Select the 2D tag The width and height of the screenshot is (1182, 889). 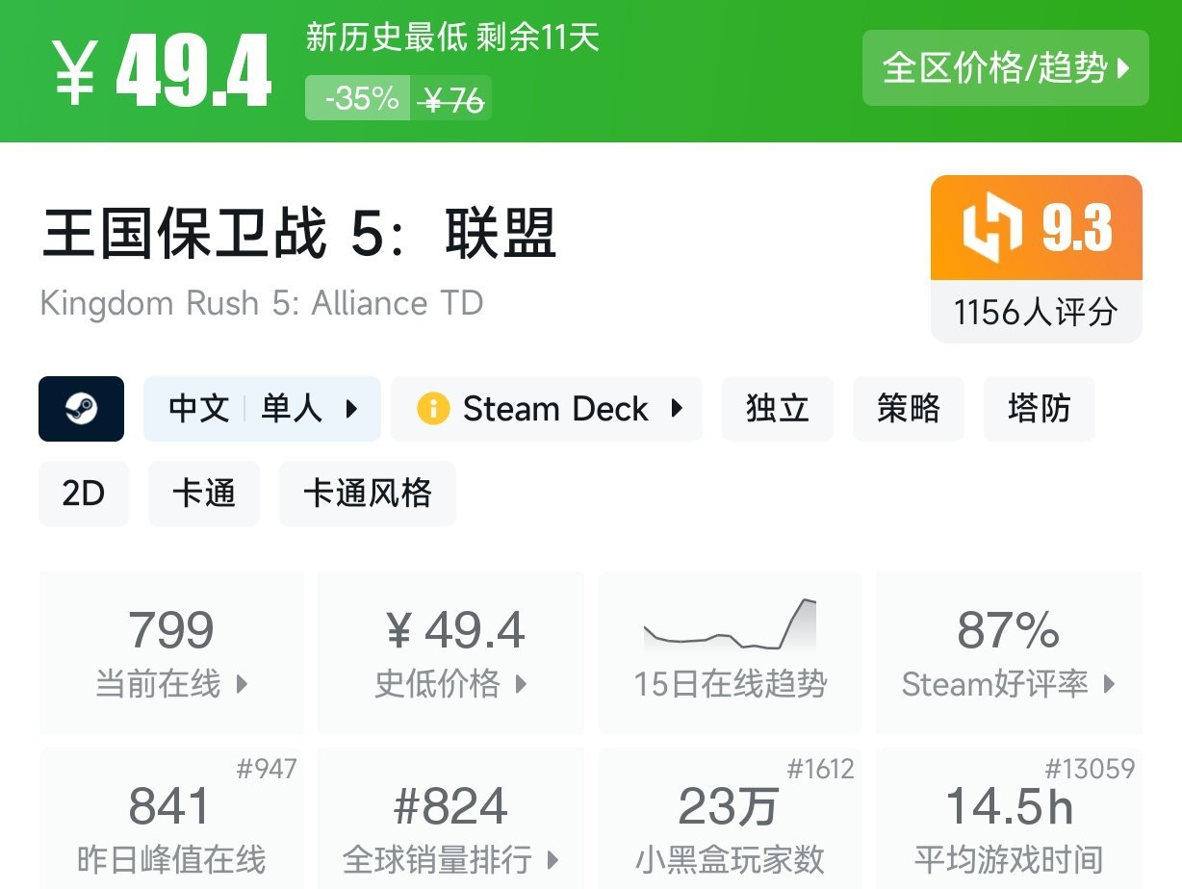[x=84, y=494]
